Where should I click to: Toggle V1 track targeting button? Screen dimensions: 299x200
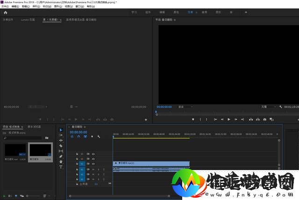coord(82,164)
